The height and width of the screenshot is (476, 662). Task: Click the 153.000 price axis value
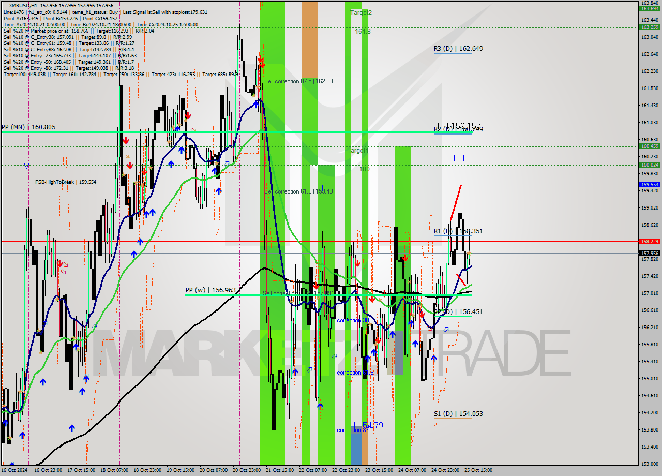[649, 464]
